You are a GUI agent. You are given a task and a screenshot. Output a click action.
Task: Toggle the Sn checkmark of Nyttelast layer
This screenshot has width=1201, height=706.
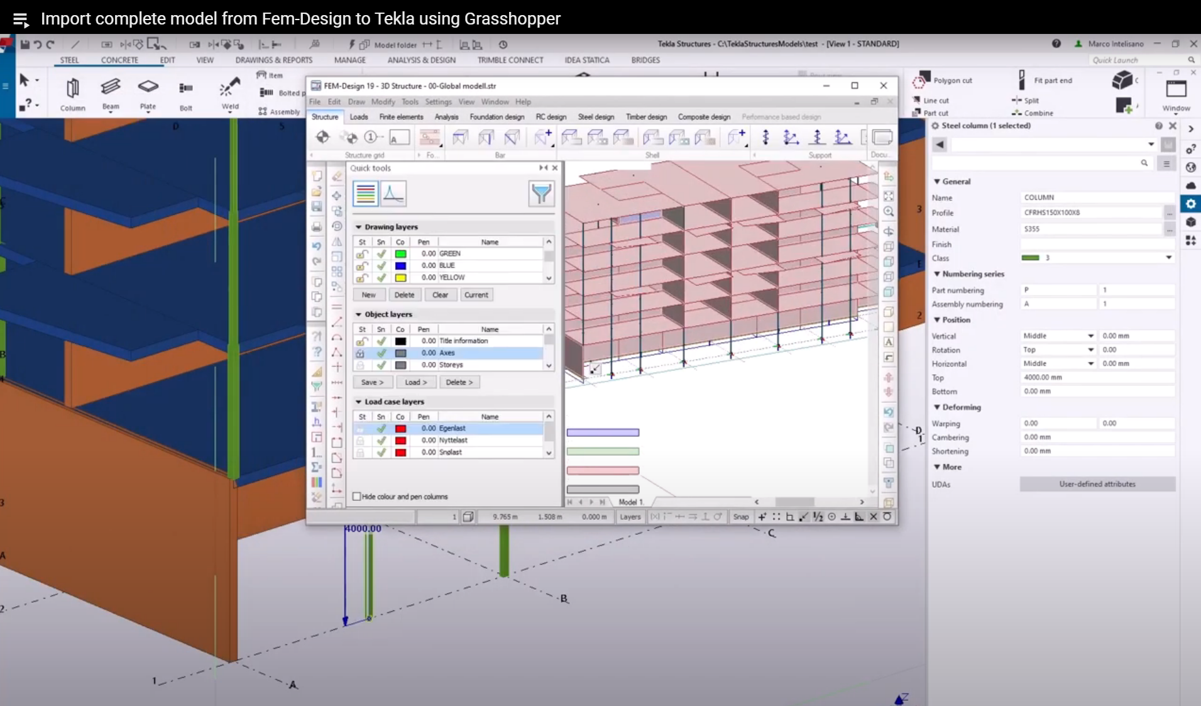coord(381,440)
